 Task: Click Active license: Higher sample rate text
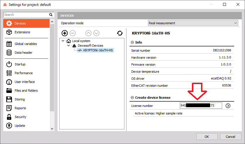coord(158,113)
